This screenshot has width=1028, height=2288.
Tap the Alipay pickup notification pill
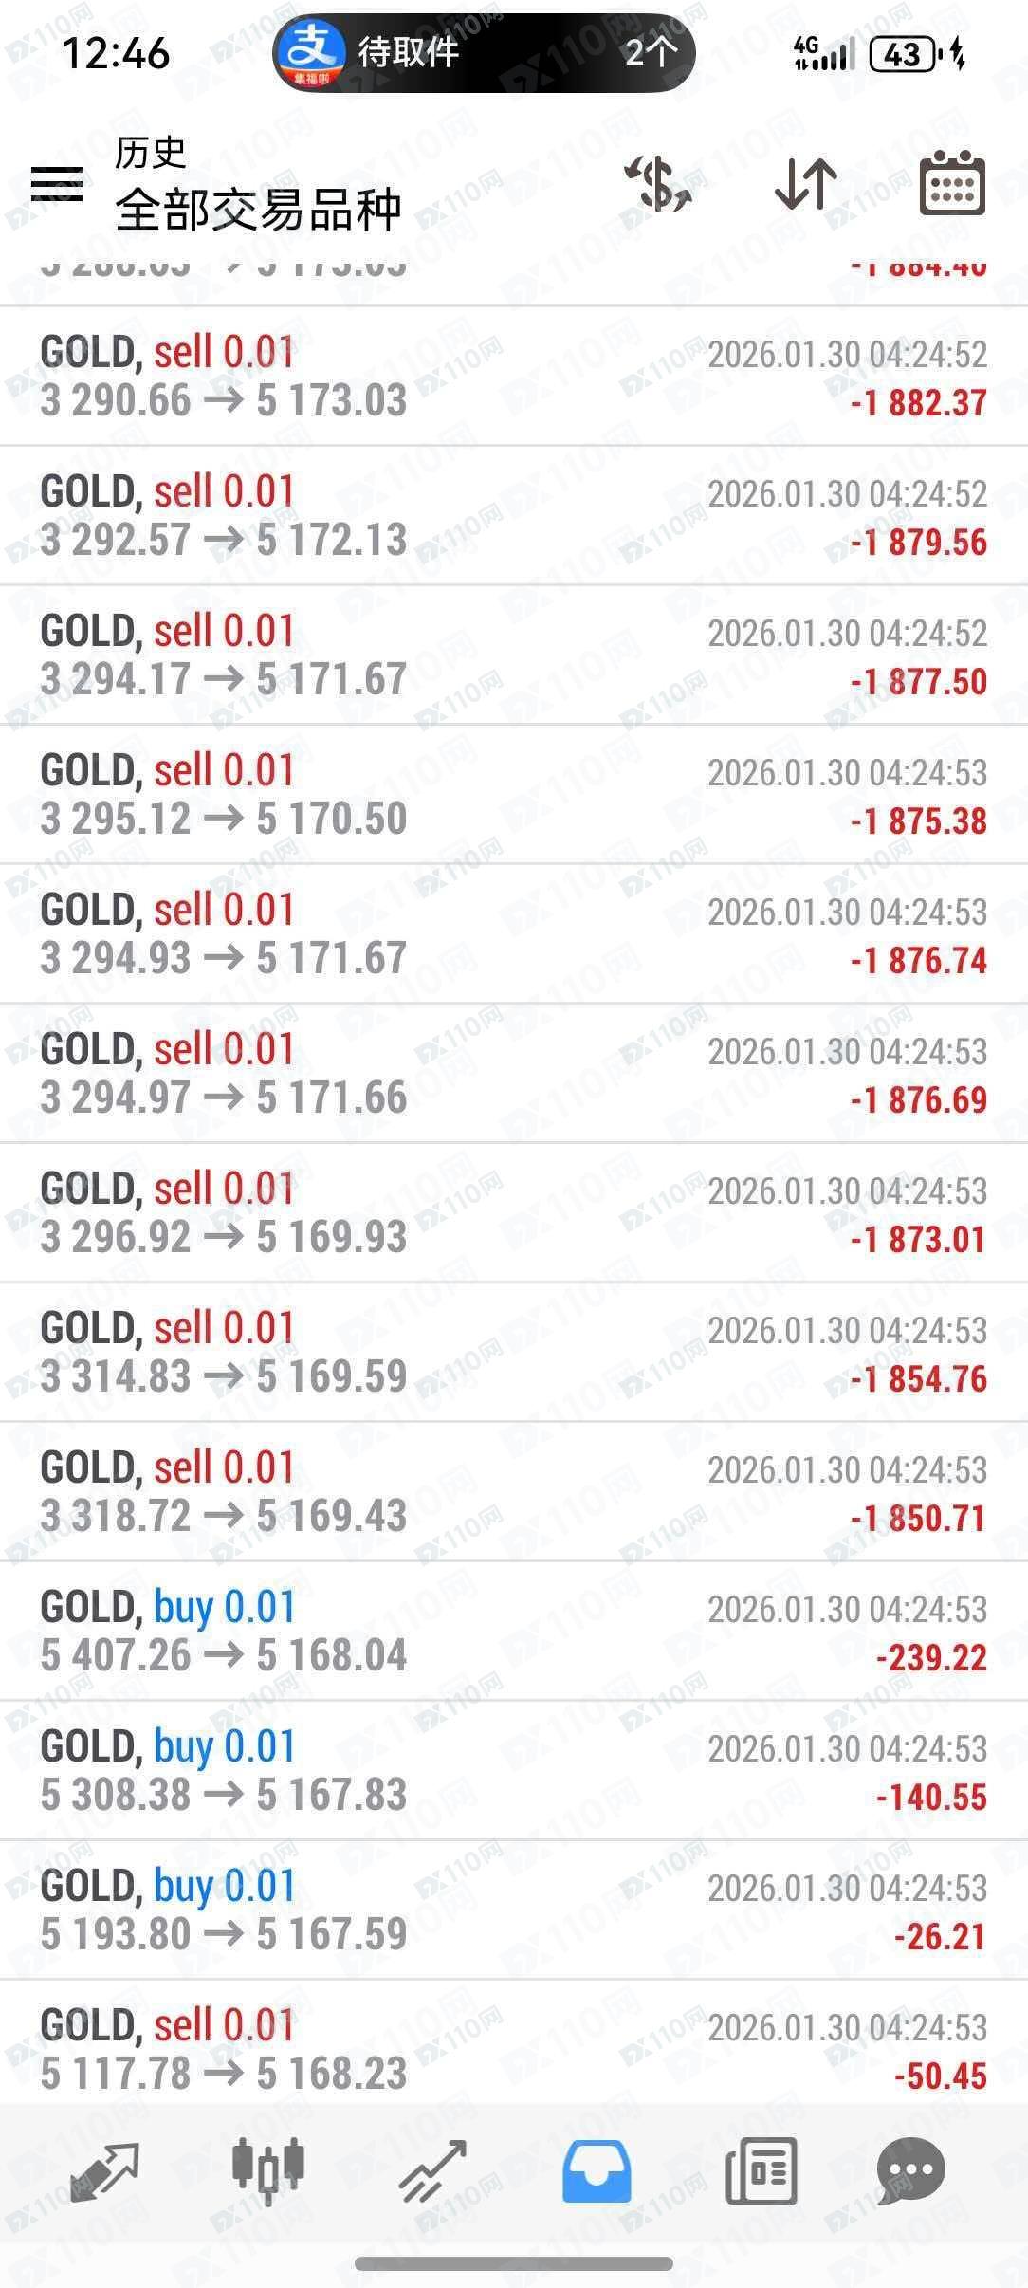click(x=484, y=52)
